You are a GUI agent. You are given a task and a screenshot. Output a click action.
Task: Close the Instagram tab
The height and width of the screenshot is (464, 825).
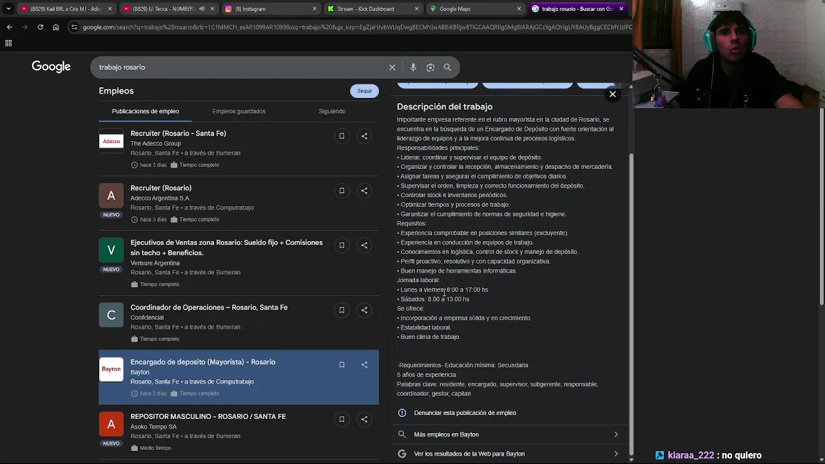pyautogui.click(x=315, y=9)
